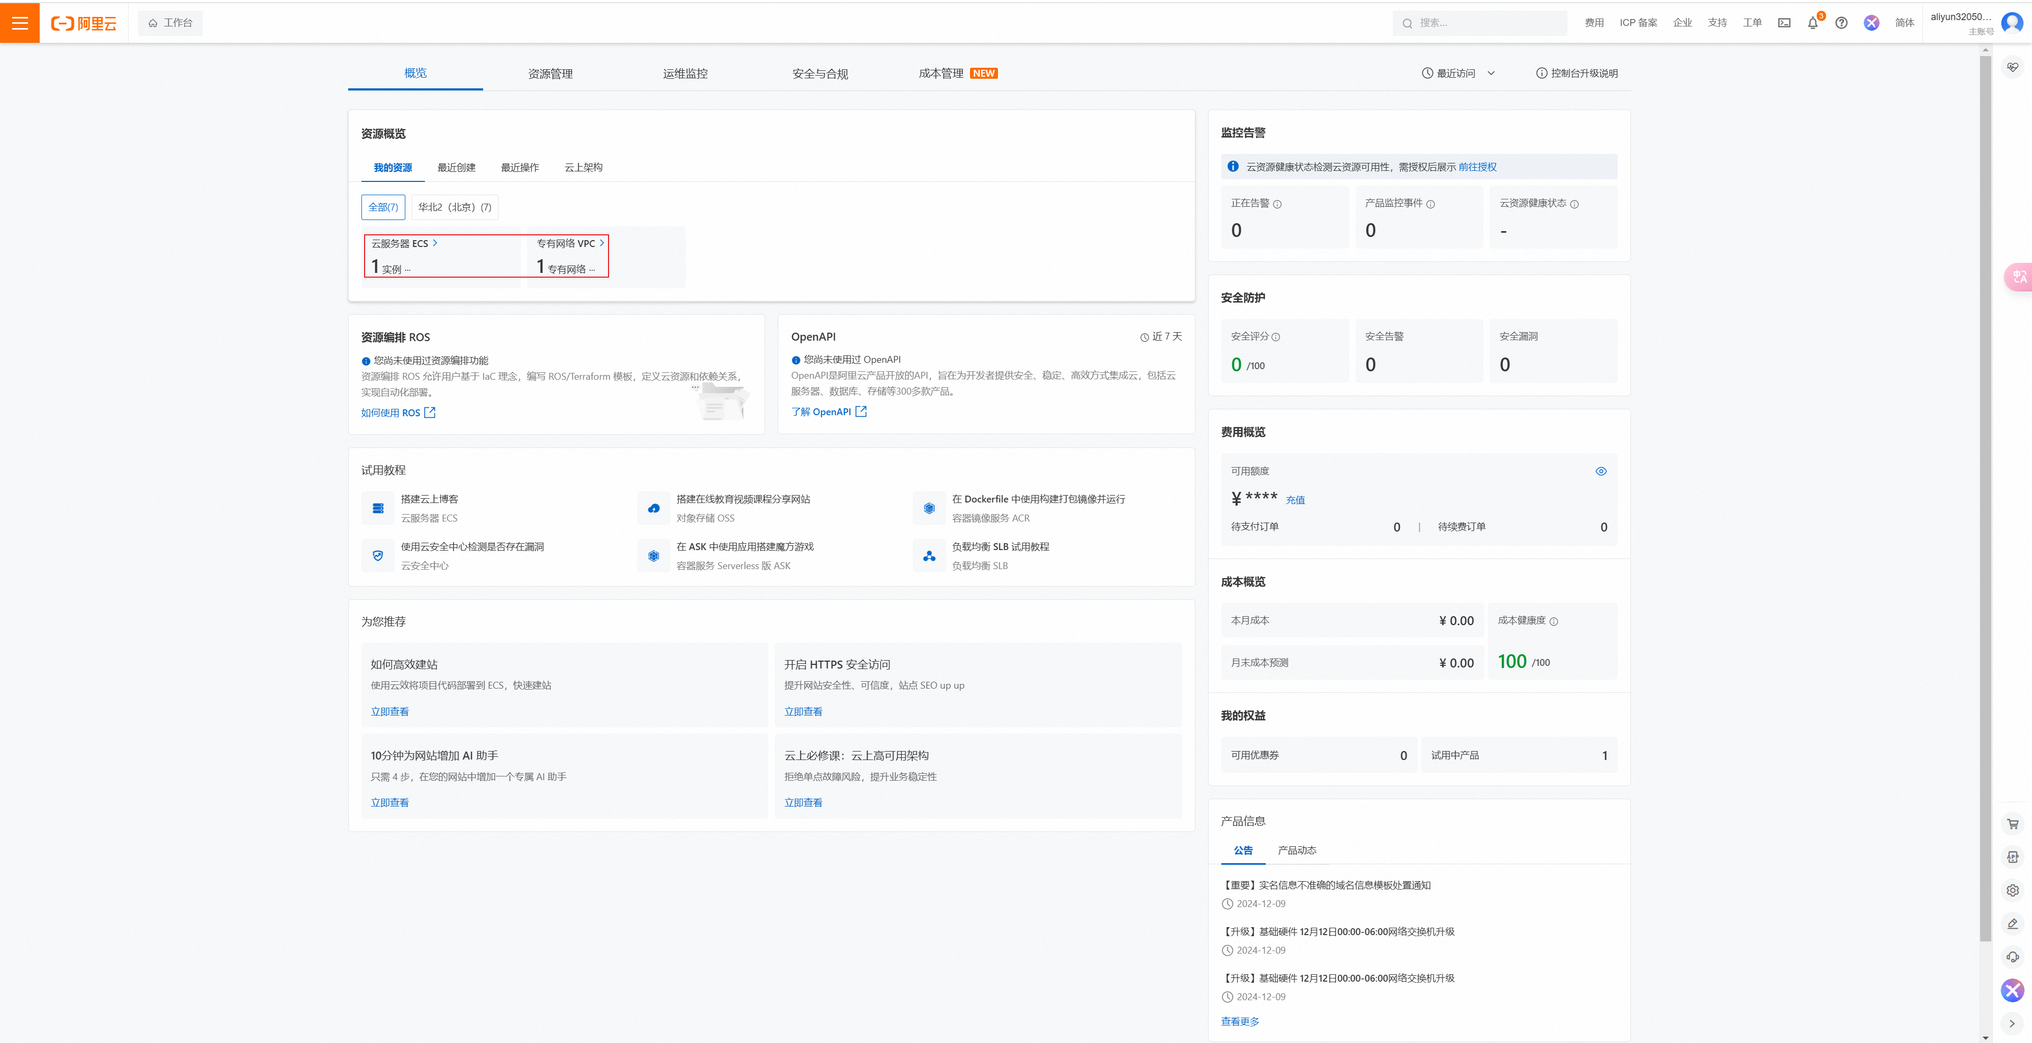Open 可用优惠券 count card
The image size is (2032, 1043).
(1319, 755)
